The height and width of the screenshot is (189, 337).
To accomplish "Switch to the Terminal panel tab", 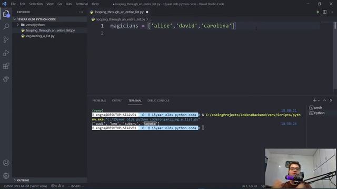I will click(x=135, y=100).
